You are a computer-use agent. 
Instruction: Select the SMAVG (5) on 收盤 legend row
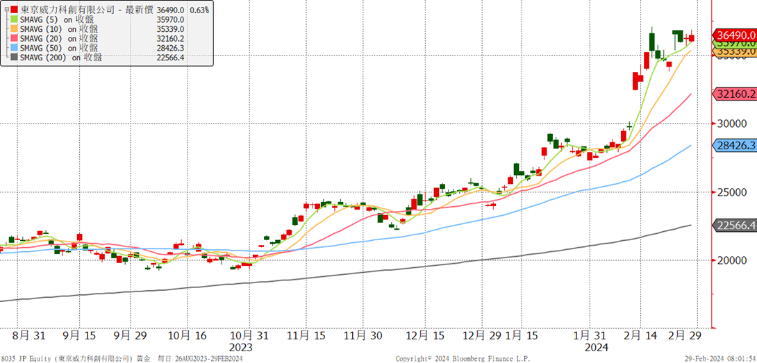pyautogui.click(x=57, y=19)
